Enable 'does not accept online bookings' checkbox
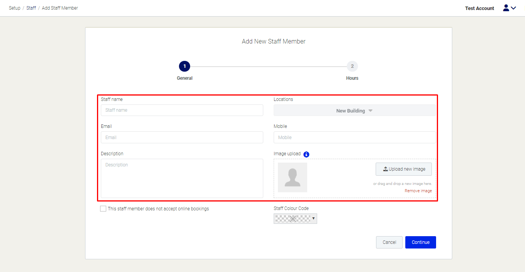Screen dimensions: 525x272 [x=103, y=209]
